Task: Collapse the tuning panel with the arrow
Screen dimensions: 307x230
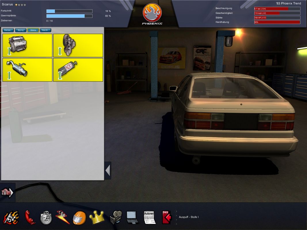Action: 108,170
